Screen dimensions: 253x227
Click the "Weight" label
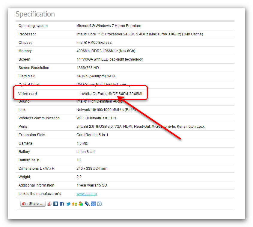[x=24, y=177]
